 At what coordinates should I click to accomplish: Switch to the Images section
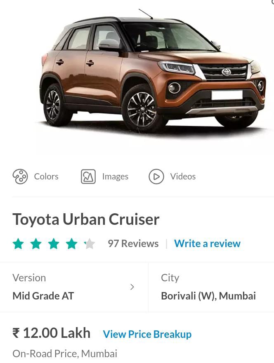[x=115, y=177]
